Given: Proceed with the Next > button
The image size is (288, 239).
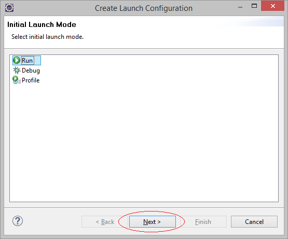Looking at the screenshot, I should pyautogui.click(x=153, y=221).
